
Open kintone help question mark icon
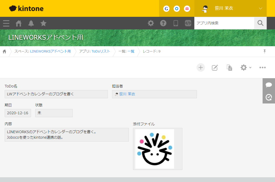point(163,23)
